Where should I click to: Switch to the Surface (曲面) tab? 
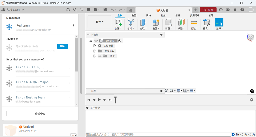point(134,15)
